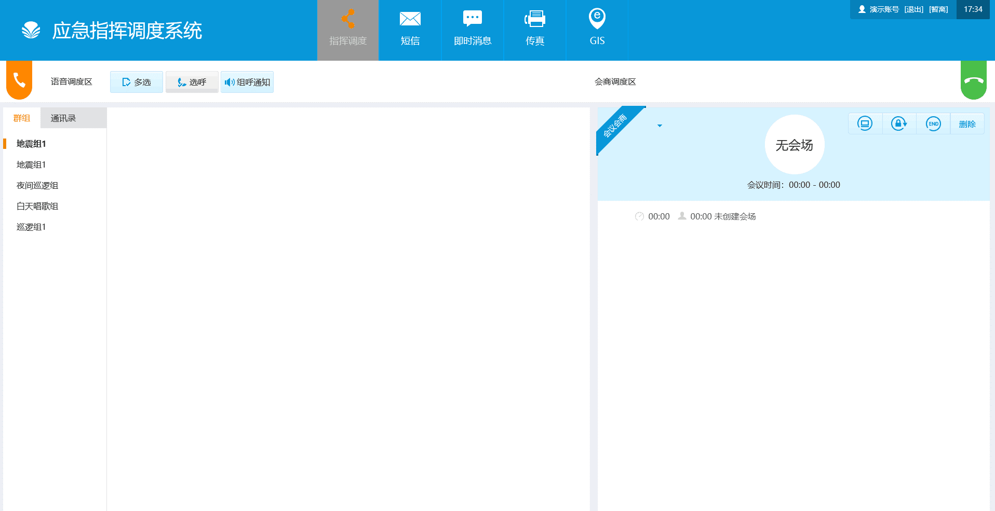Select the 白天唱歌组 group
The image size is (995, 511).
pyautogui.click(x=37, y=206)
